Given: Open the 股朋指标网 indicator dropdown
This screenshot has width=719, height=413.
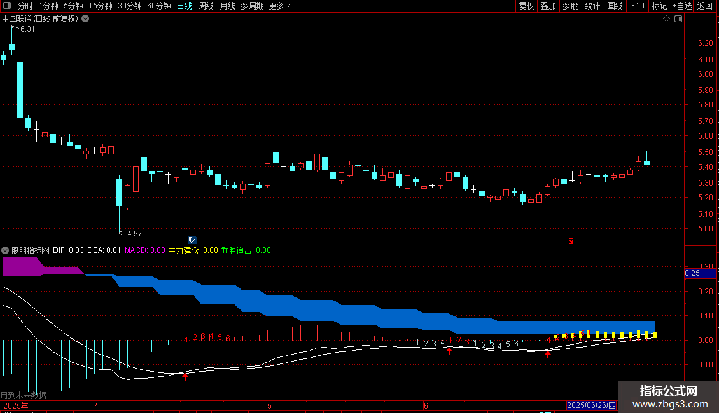Looking at the screenshot, I should pos(5,250).
